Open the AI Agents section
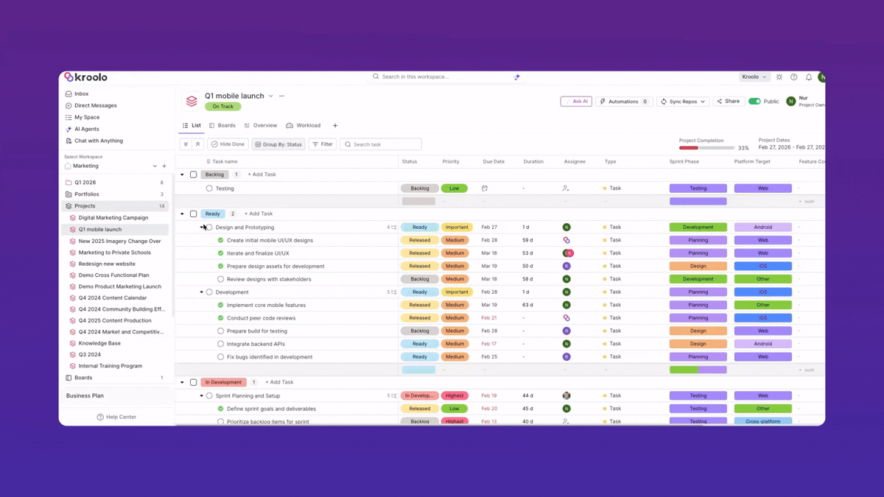 click(x=85, y=129)
